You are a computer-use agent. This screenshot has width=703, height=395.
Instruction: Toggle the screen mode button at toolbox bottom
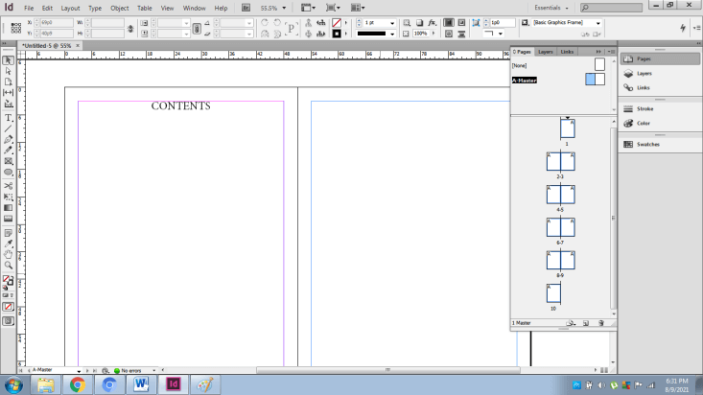click(x=8, y=321)
